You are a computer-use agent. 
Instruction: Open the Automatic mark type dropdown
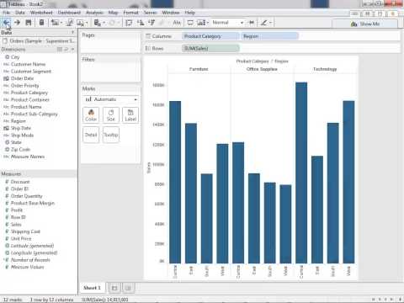click(x=111, y=99)
